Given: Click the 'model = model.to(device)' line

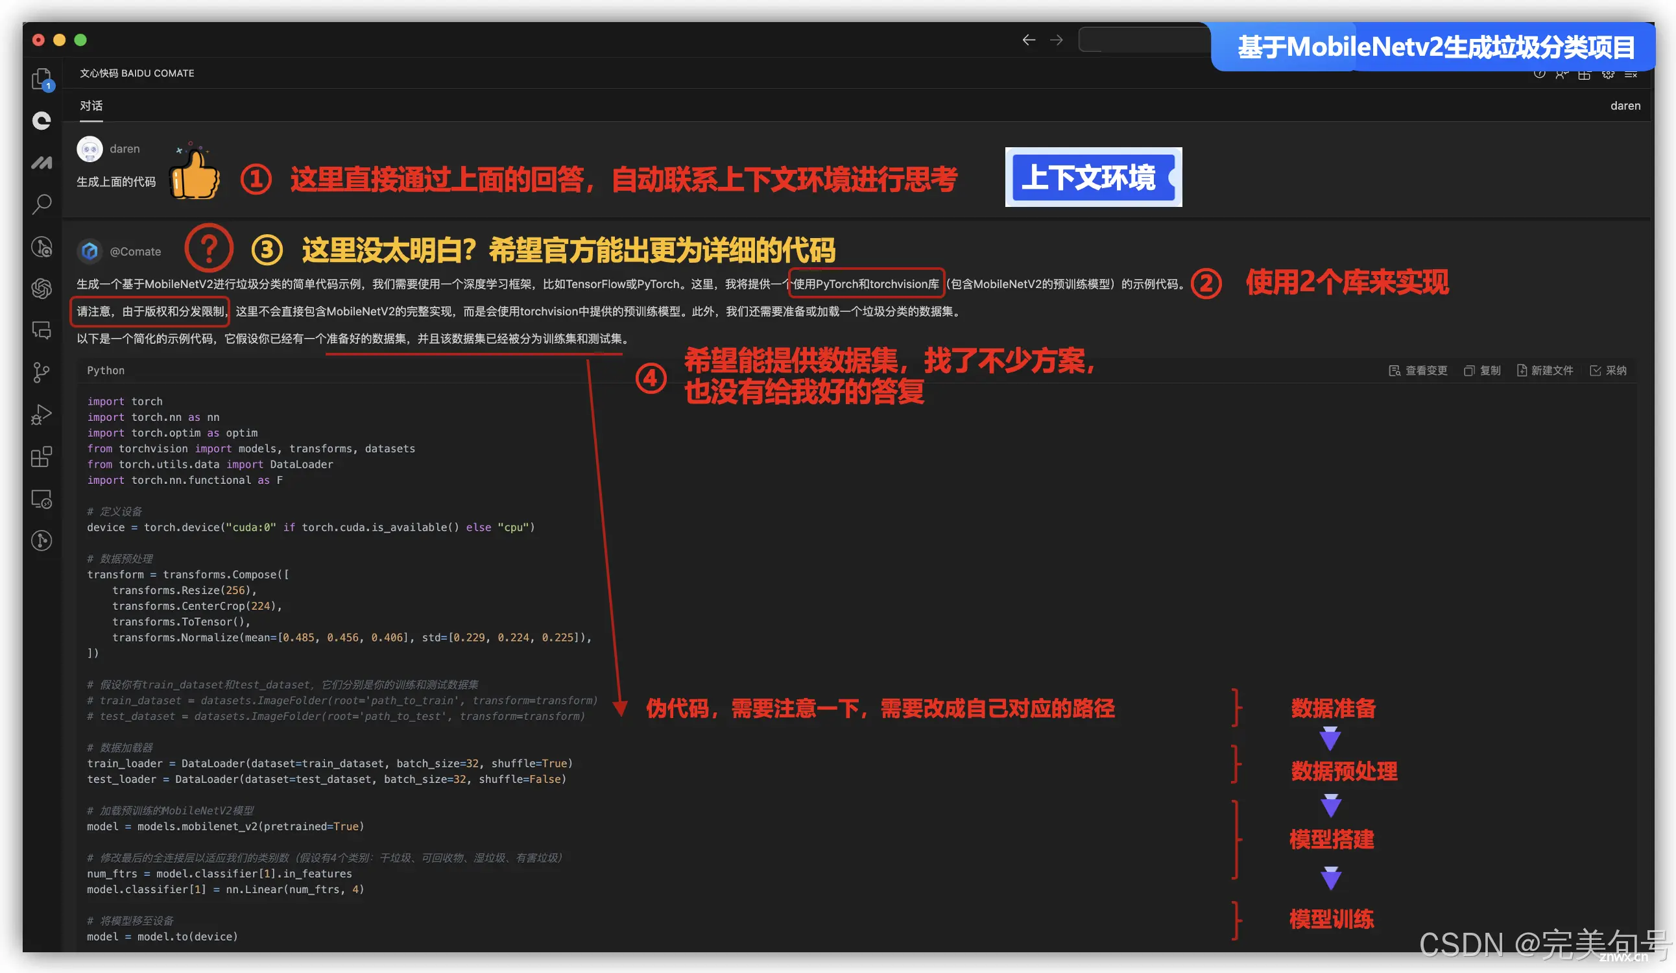Looking at the screenshot, I should tap(162, 937).
